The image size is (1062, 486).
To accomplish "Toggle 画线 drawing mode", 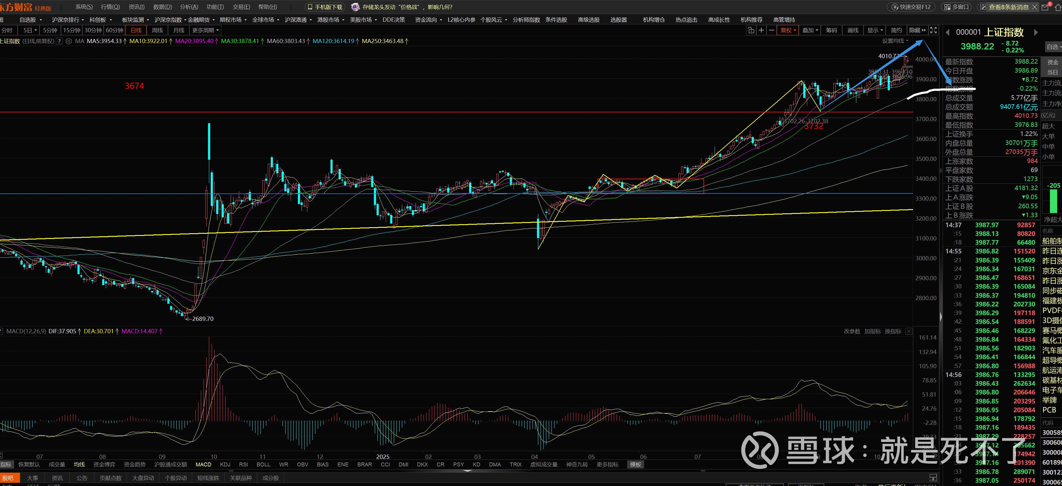I will click(x=852, y=30).
